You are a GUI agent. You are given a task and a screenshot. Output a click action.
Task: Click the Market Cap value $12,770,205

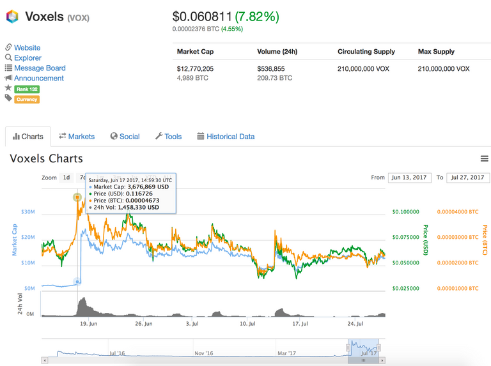tap(195, 69)
